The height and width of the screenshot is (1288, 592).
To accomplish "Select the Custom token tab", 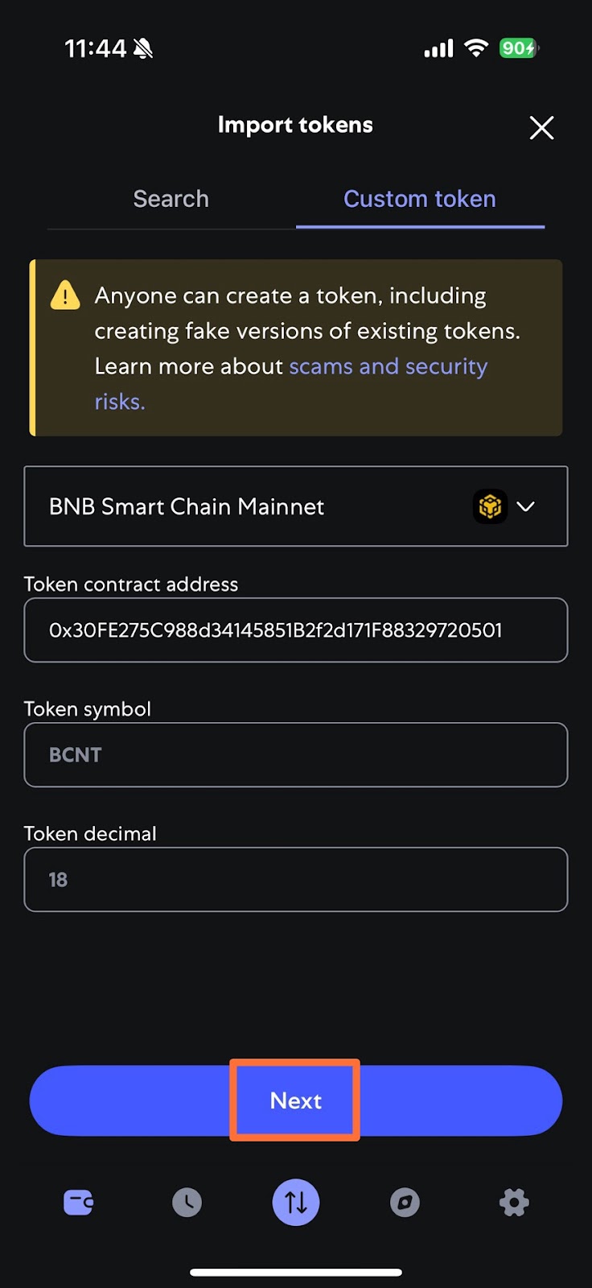I will [420, 199].
